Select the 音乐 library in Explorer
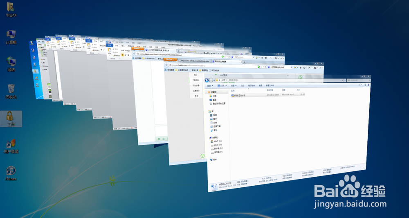The width and height of the screenshot is (409, 218). click(x=215, y=130)
